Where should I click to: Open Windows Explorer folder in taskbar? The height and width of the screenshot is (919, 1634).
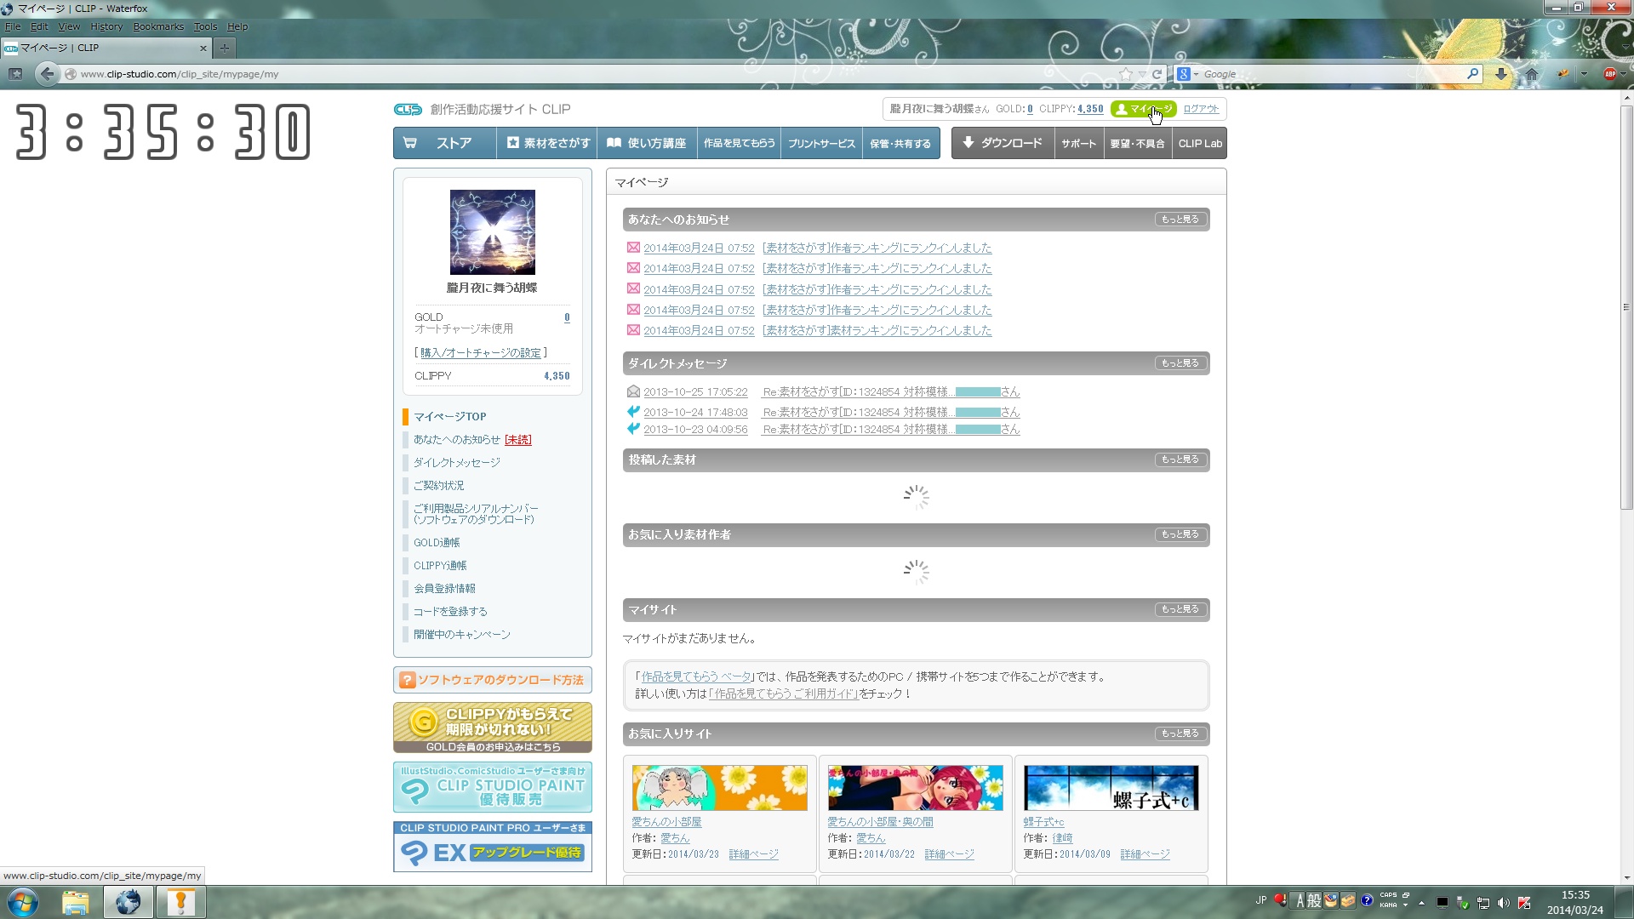coord(75,902)
